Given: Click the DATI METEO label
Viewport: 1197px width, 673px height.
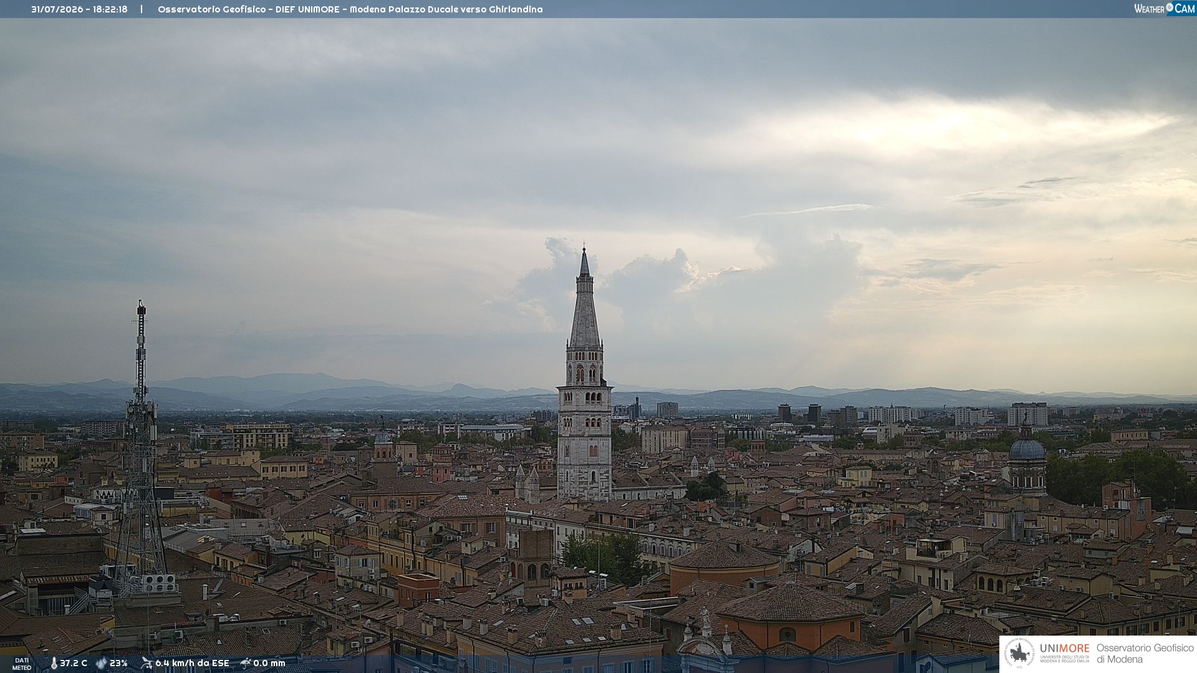Looking at the screenshot, I should click(x=22, y=664).
